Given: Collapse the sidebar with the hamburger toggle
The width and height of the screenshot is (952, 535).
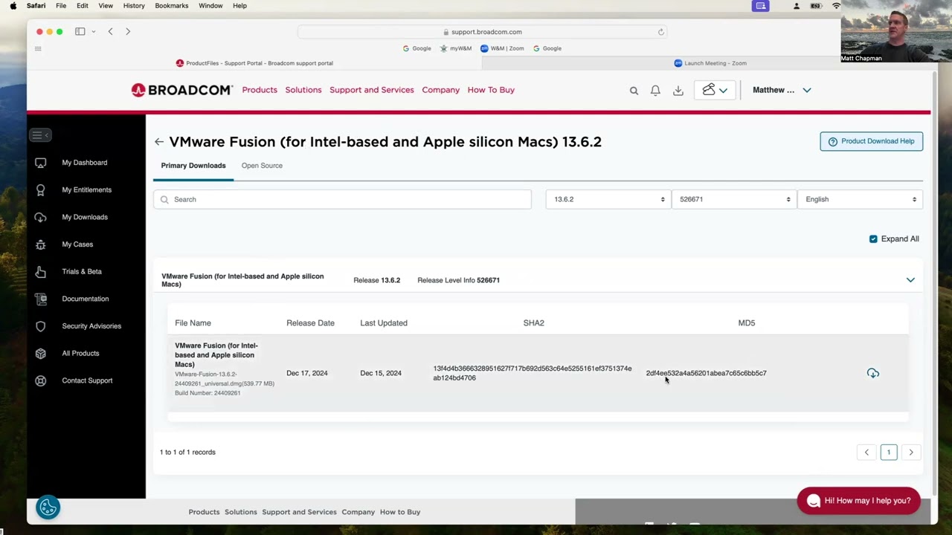Looking at the screenshot, I should [40, 134].
